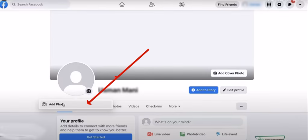This screenshot has height=140, width=308.
Task: Click the Edit profile button
Action: (x=233, y=90)
